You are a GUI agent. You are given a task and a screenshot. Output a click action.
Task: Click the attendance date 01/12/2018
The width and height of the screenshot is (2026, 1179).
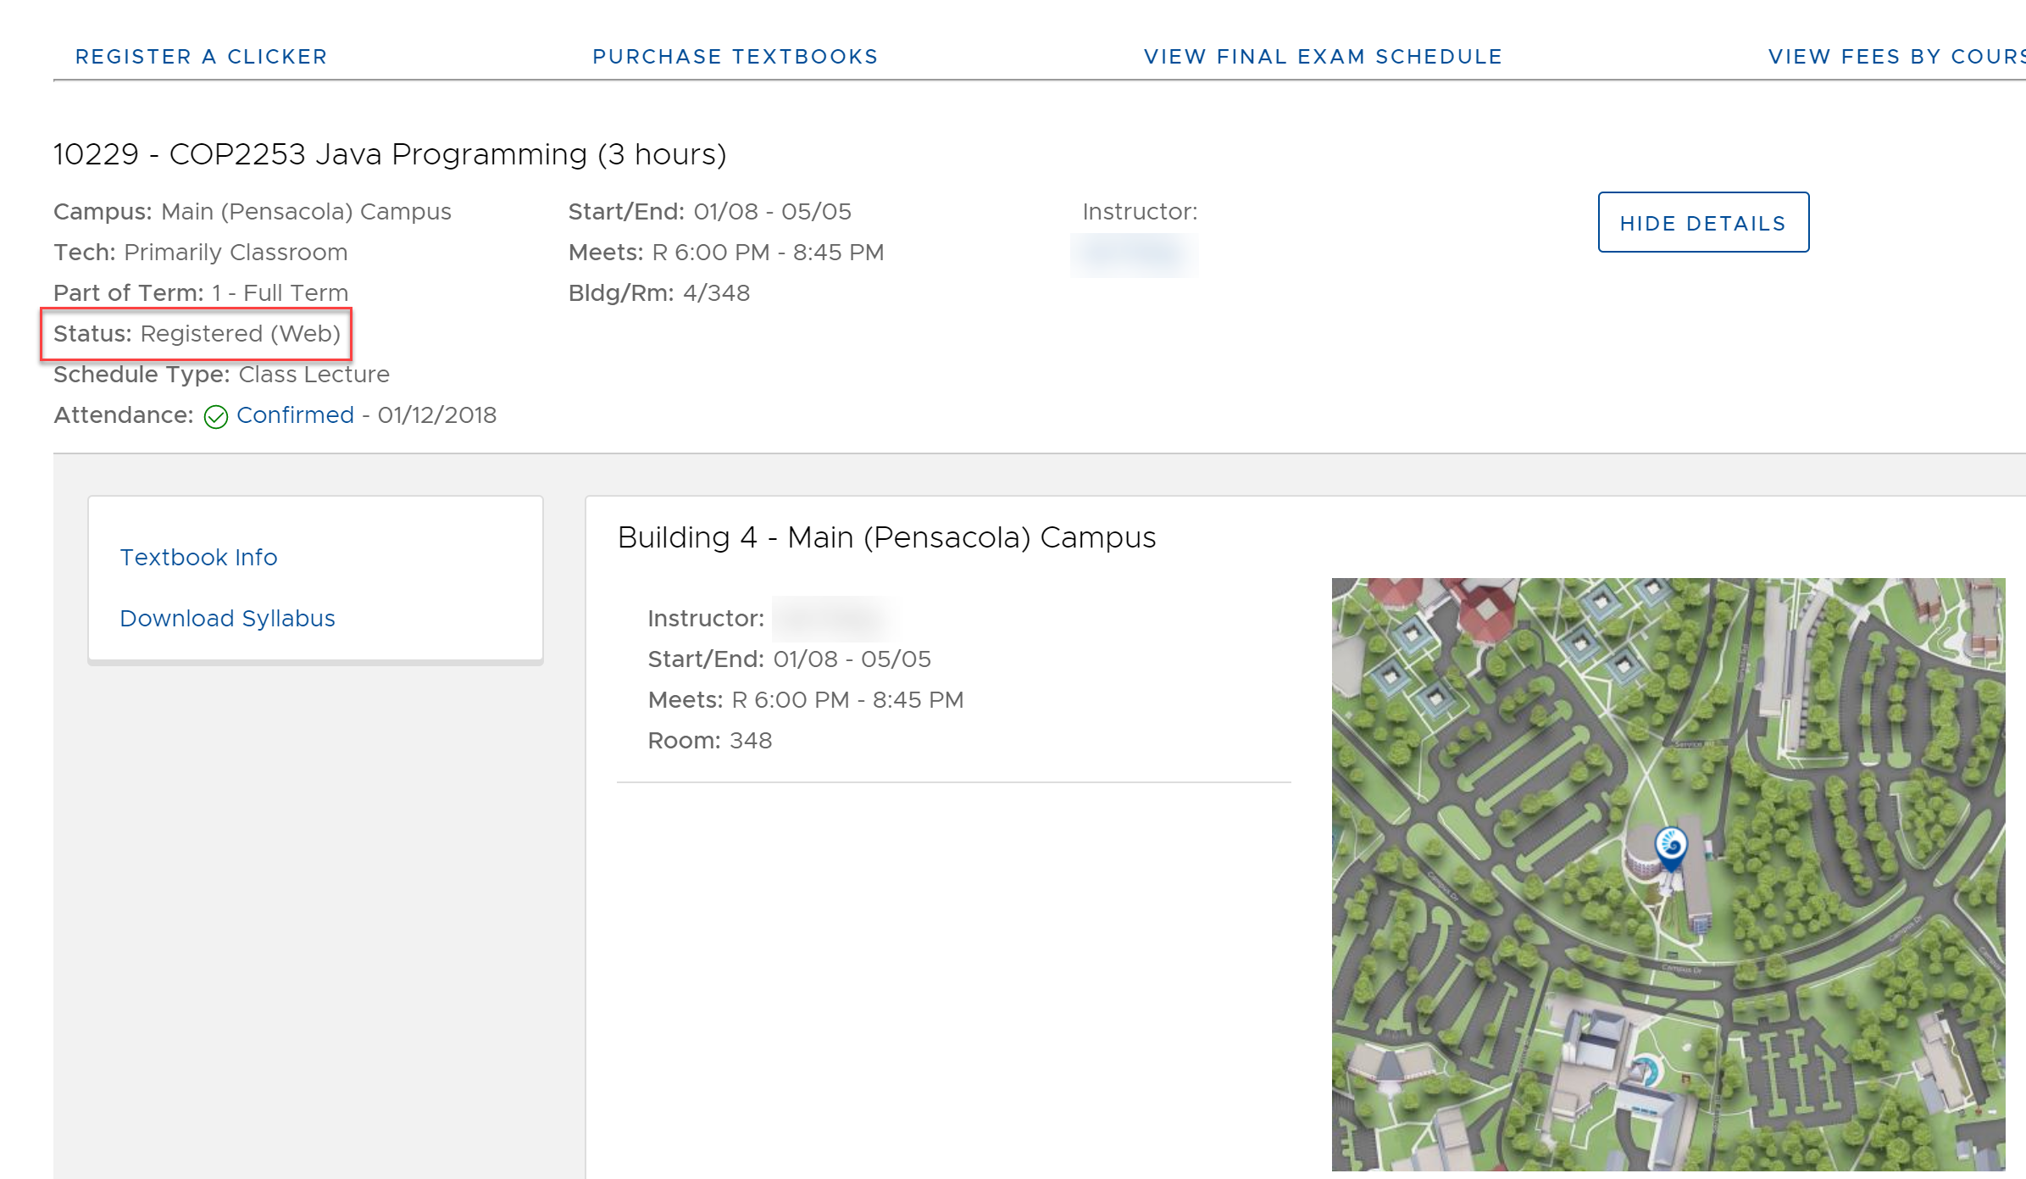coord(437,415)
